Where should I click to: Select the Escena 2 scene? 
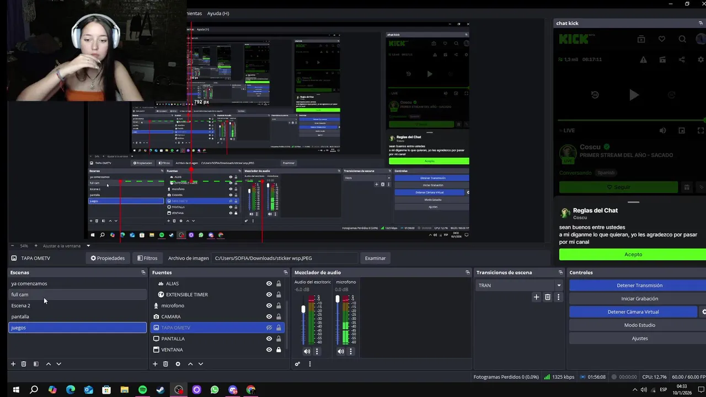(x=77, y=305)
